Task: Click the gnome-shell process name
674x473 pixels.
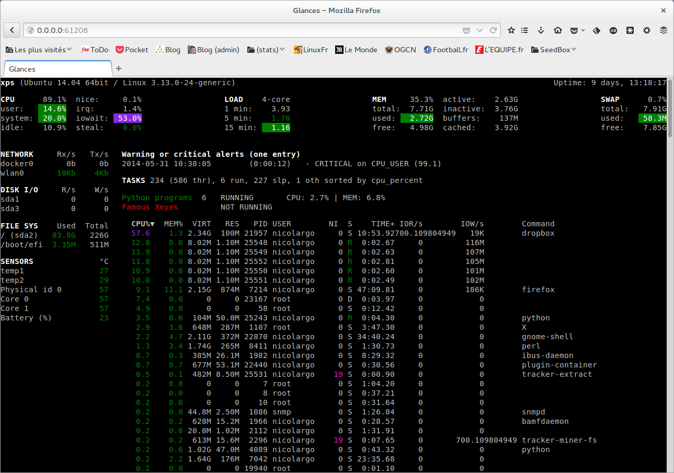Action: tap(547, 337)
